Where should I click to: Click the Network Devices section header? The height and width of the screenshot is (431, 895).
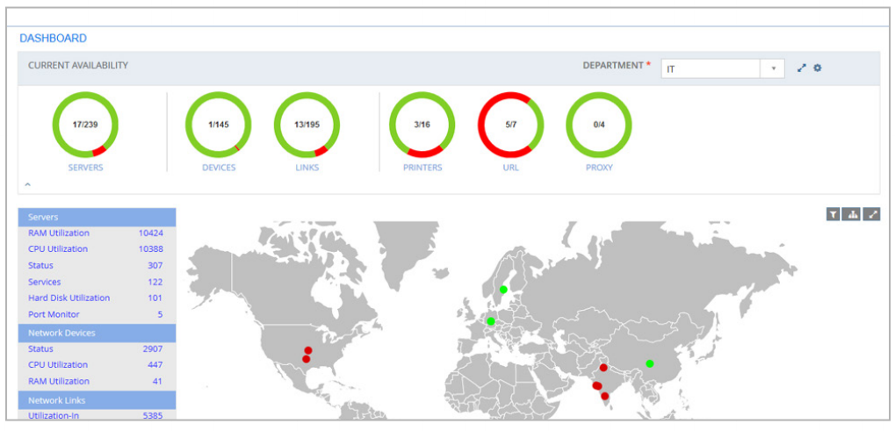tap(97, 333)
